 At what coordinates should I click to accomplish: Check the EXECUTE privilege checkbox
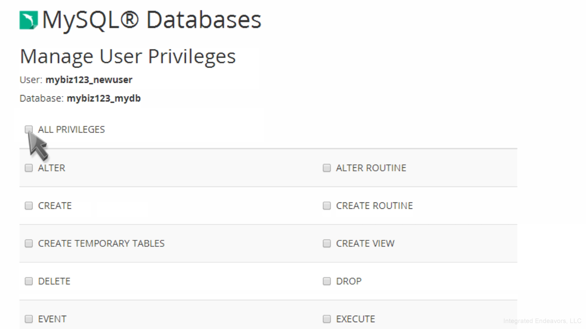326,319
